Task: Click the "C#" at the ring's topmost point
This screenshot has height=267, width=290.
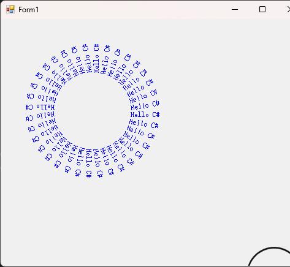Action: click(x=96, y=47)
